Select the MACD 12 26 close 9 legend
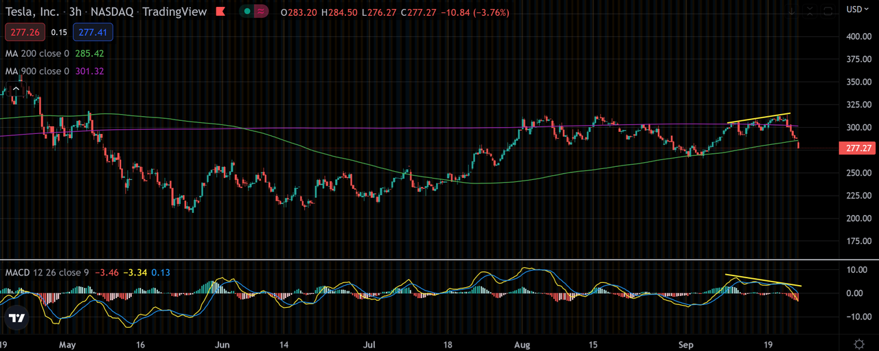Screen dimensions: 879x351 click(x=47, y=273)
